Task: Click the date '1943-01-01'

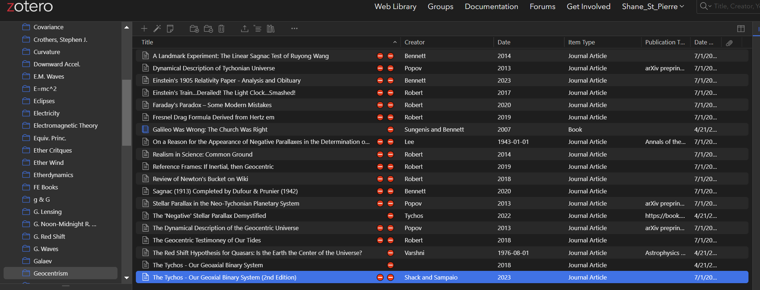Action: coord(513,142)
